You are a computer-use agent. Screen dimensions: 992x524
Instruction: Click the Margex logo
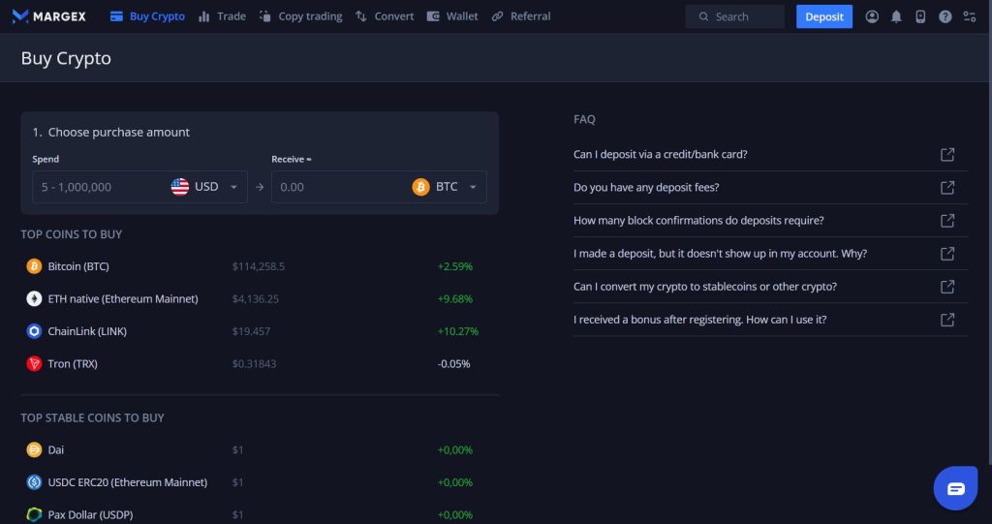coord(50,16)
